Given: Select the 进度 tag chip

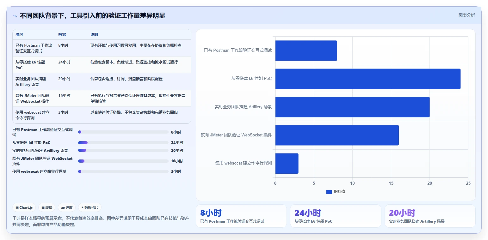Looking at the screenshot, I should pyautogui.click(x=67, y=207).
